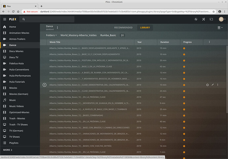
Task: Open Animation Movies library
Action: click(20, 33)
